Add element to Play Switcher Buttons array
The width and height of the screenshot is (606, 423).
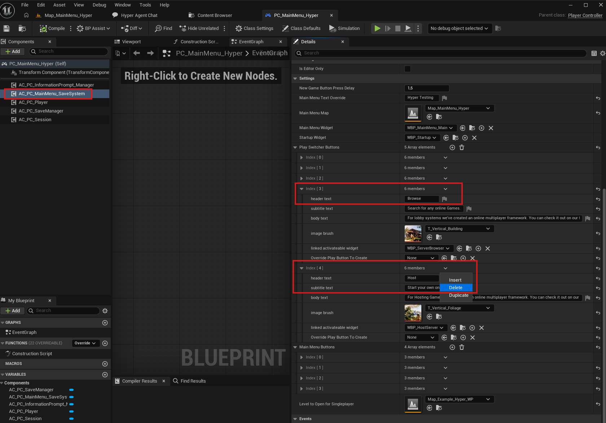tap(452, 147)
